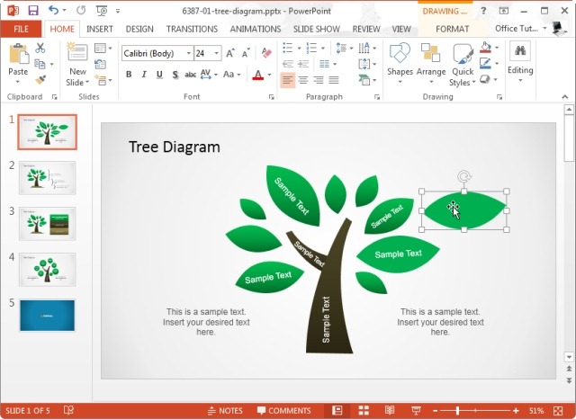Switch to the ANIMATIONS tab

[256, 29]
